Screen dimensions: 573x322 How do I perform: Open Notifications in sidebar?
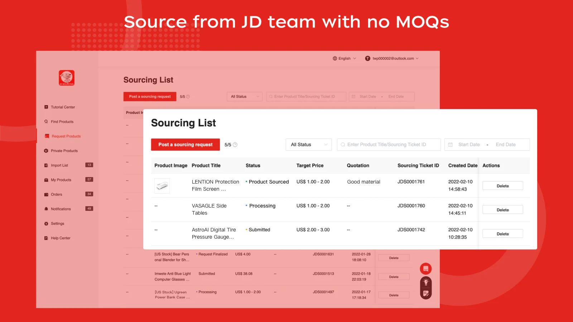click(61, 209)
